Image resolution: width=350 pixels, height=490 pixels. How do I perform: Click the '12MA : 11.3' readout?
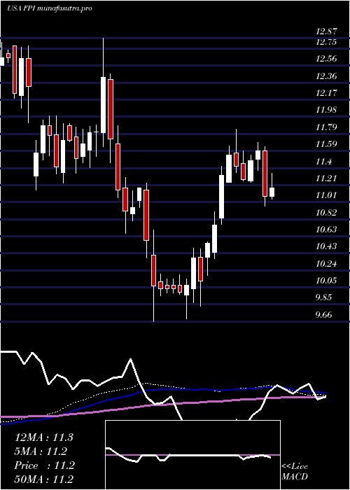tap(44, 437)
